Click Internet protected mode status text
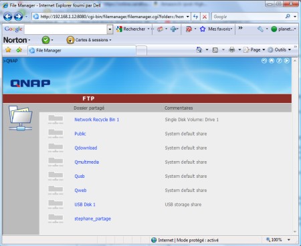 [x=188, y=240]
